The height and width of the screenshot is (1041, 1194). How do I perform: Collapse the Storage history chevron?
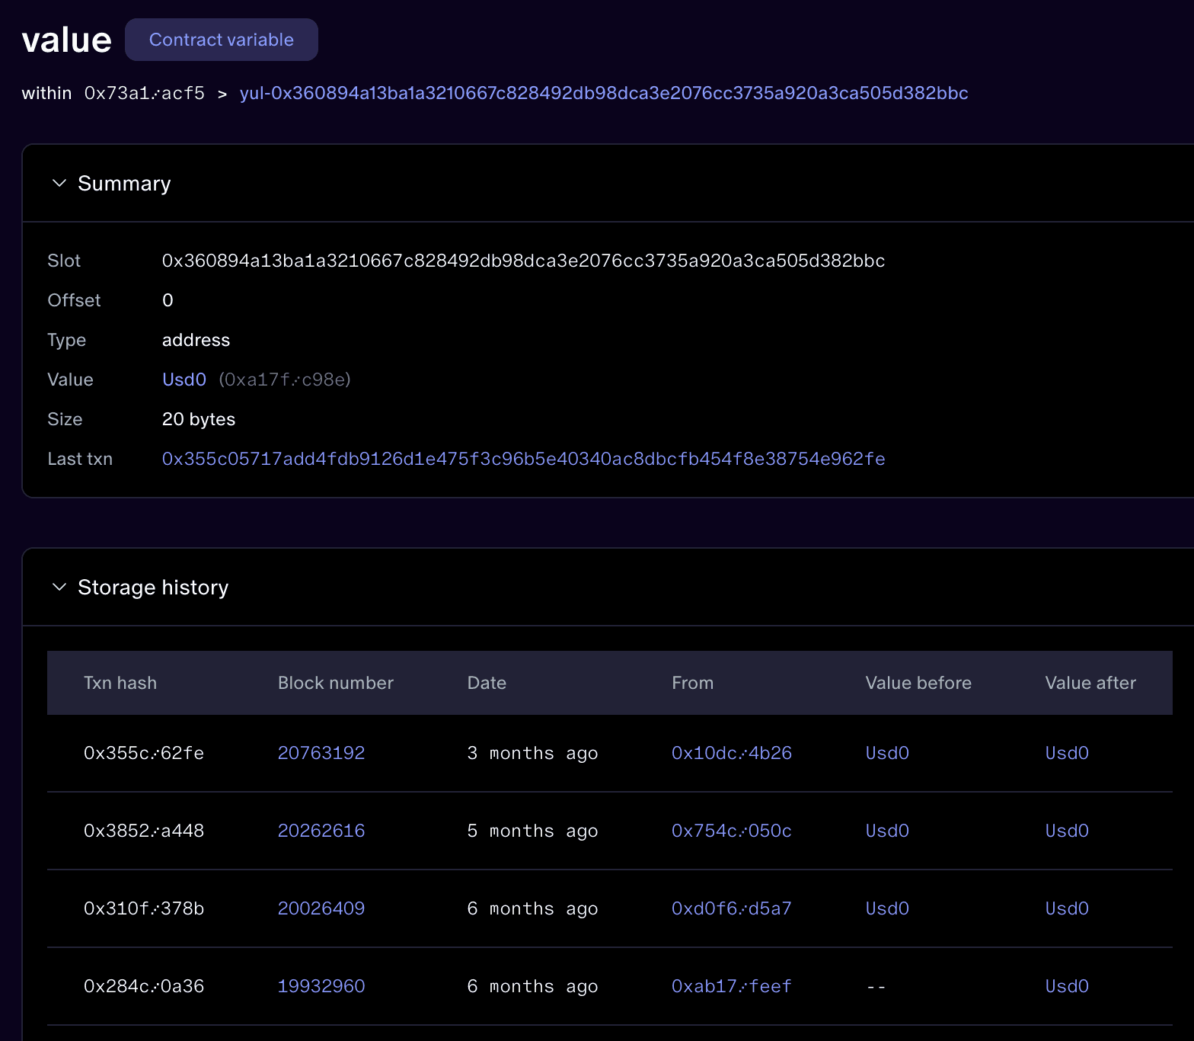(x=59, y=588)
